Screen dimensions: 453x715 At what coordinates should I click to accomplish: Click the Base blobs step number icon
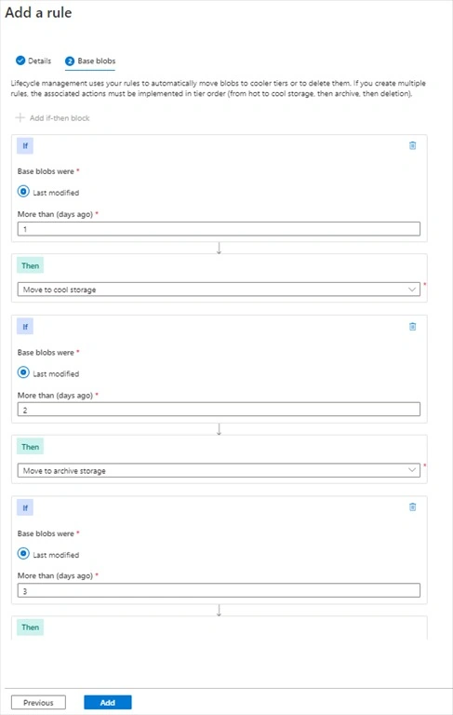coord(70,61)
